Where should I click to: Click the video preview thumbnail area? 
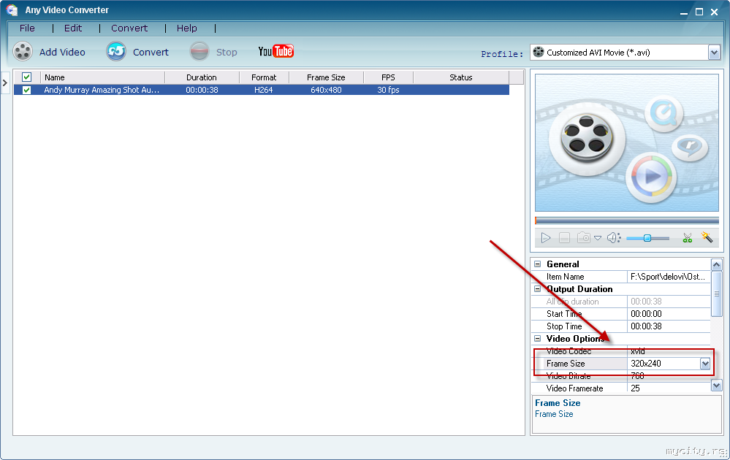pos(627,143)
